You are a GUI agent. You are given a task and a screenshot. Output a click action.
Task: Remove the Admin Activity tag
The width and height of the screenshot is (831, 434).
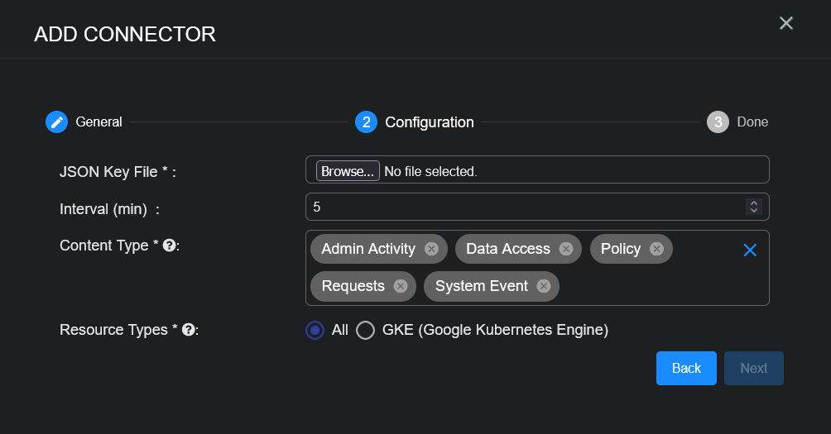(431, 249)
